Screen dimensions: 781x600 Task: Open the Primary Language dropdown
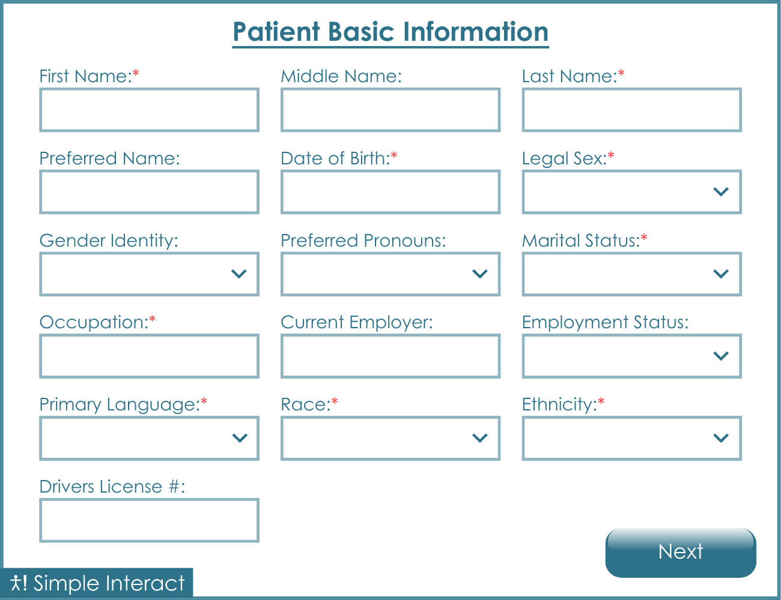pos(149,438)
